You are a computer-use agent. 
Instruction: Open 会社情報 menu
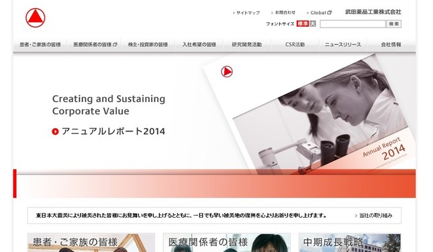391,44
